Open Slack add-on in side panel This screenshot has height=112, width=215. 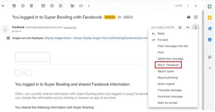(x=210, y=57)
